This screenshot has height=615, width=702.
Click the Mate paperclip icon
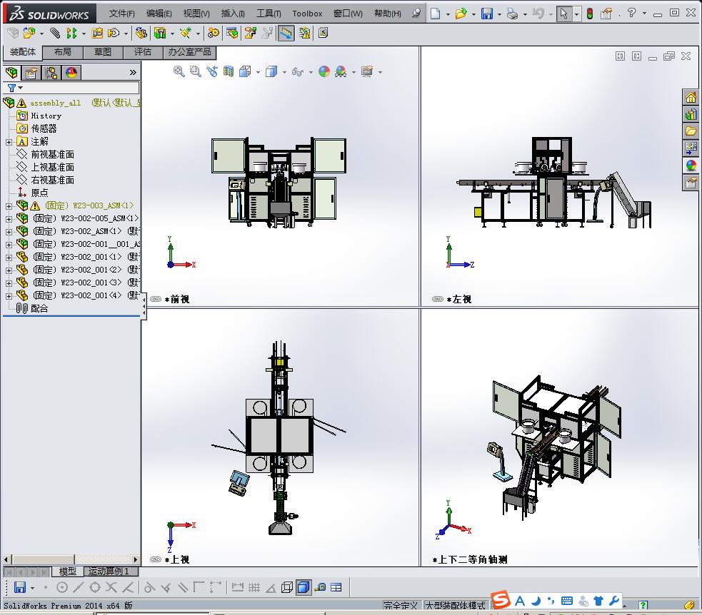click(54, 33)
